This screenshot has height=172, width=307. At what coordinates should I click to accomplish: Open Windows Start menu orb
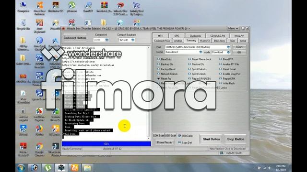21,168
